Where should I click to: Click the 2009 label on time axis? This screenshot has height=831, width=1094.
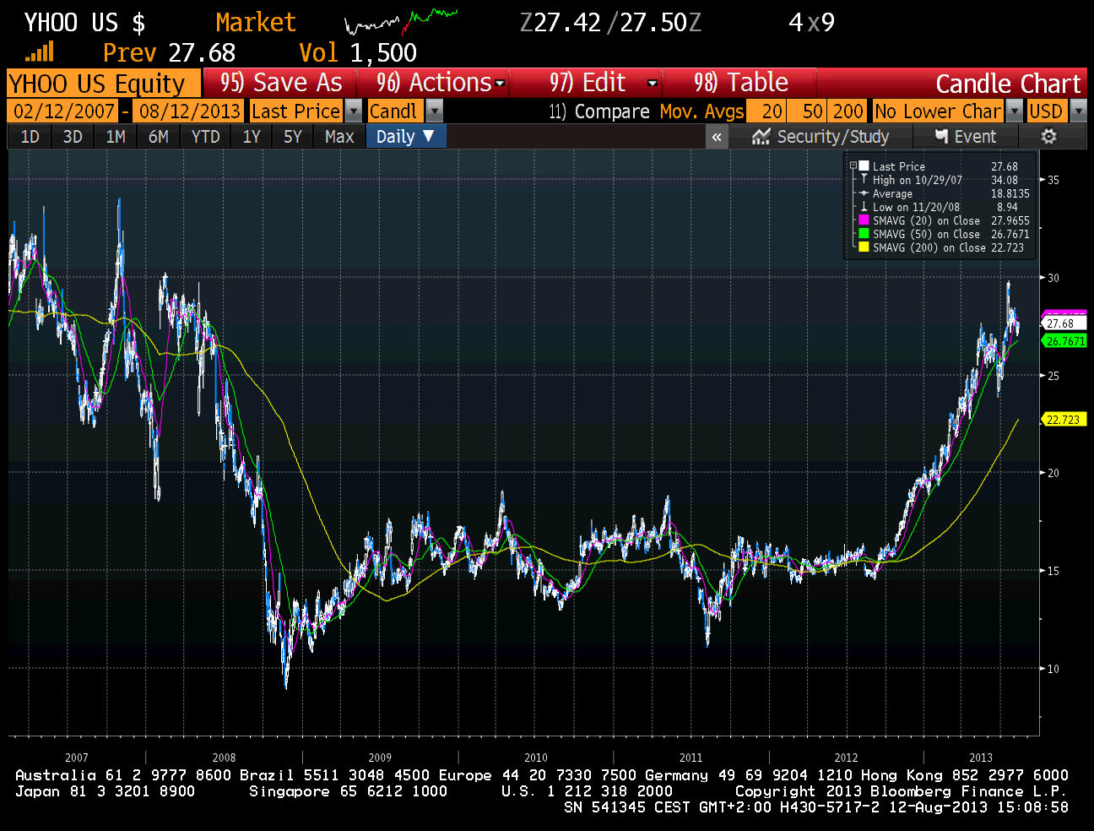pyautogui.click(x=380, y=758)
